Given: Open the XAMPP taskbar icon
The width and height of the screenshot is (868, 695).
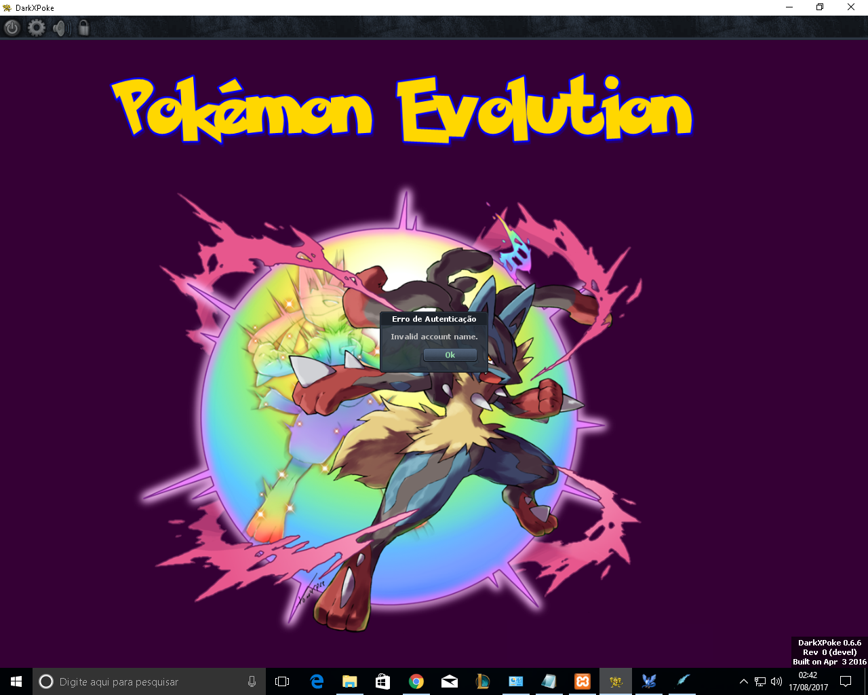Looking at the screenshot, I should (583, 681).
